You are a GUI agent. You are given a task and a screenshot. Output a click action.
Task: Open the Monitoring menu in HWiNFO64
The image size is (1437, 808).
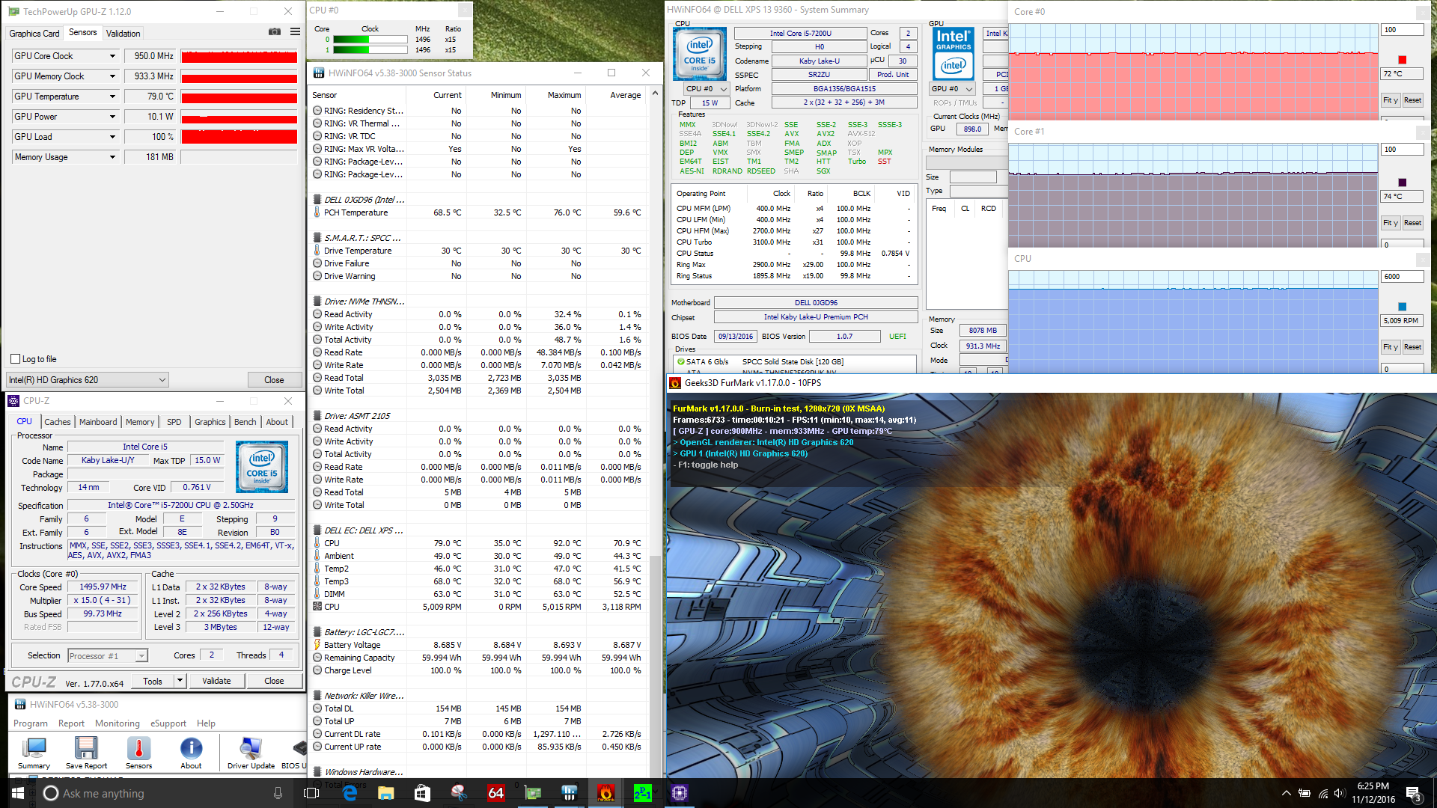tap(117, 723)
